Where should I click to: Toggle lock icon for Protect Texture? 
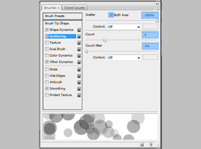pos(79,95)
